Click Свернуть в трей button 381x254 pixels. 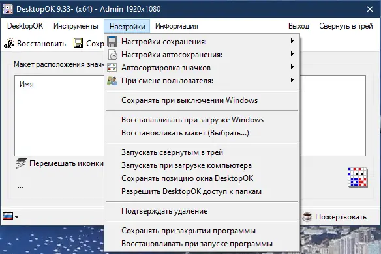[346, 26]
